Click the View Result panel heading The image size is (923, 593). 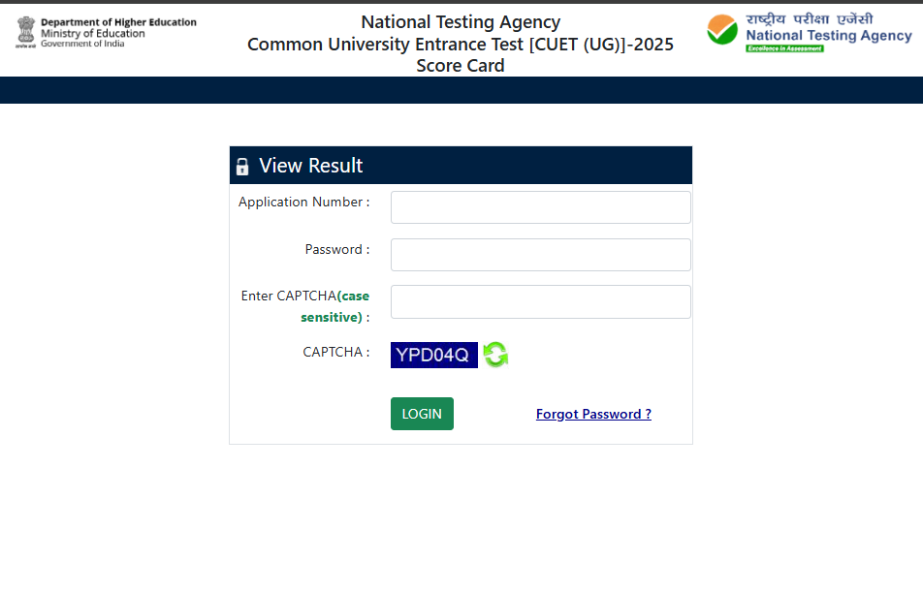click(x=311, y=166)
